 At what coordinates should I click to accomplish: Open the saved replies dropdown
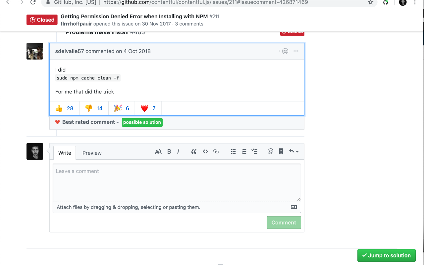pos(293,151)
